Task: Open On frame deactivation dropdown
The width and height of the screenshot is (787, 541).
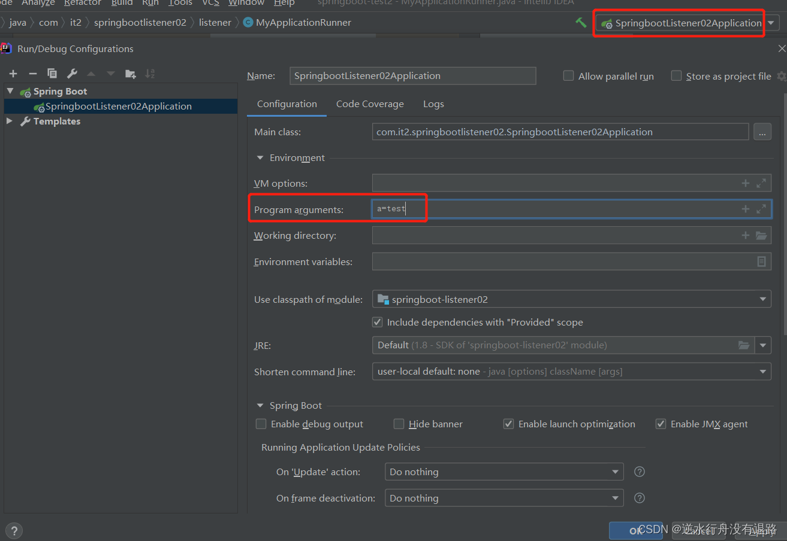Action: click(x=504, y=498)
